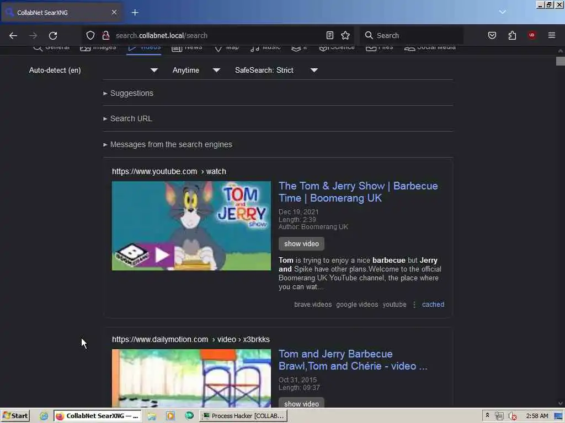Image resolution: width=565 pixels, height=423 pixels.
Task: Open uBlock Origin extension icon
Action: [532, 35]
